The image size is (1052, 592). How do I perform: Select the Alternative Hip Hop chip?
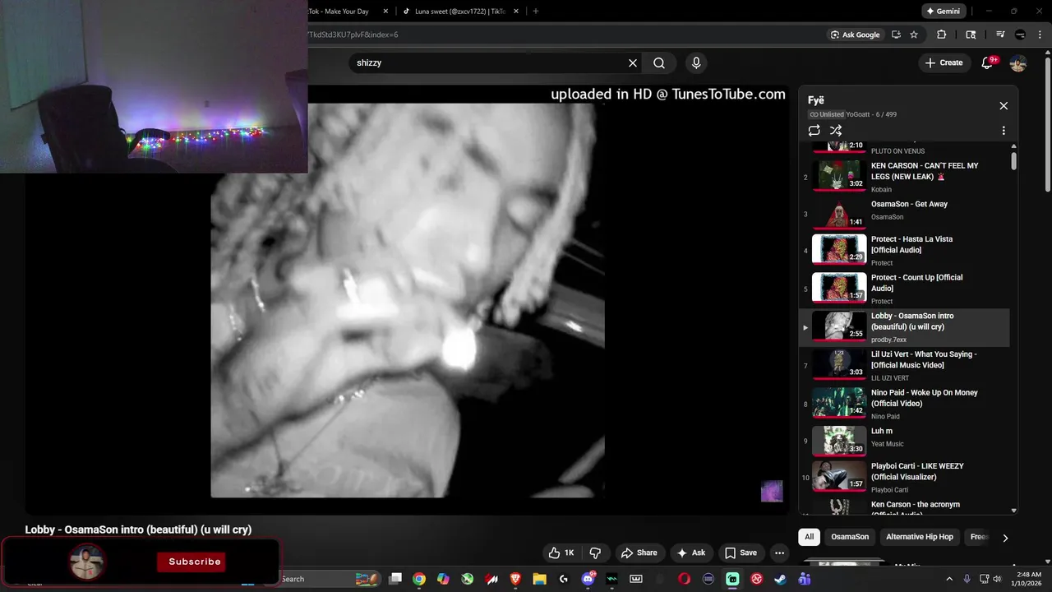point(920,537)
